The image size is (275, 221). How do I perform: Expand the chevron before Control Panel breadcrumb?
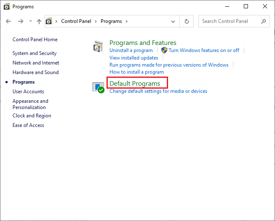click(56, 21)
